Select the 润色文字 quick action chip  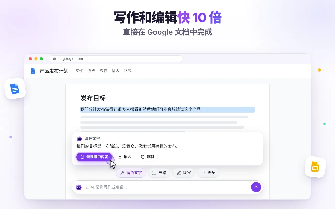click(x=131, y=173)
